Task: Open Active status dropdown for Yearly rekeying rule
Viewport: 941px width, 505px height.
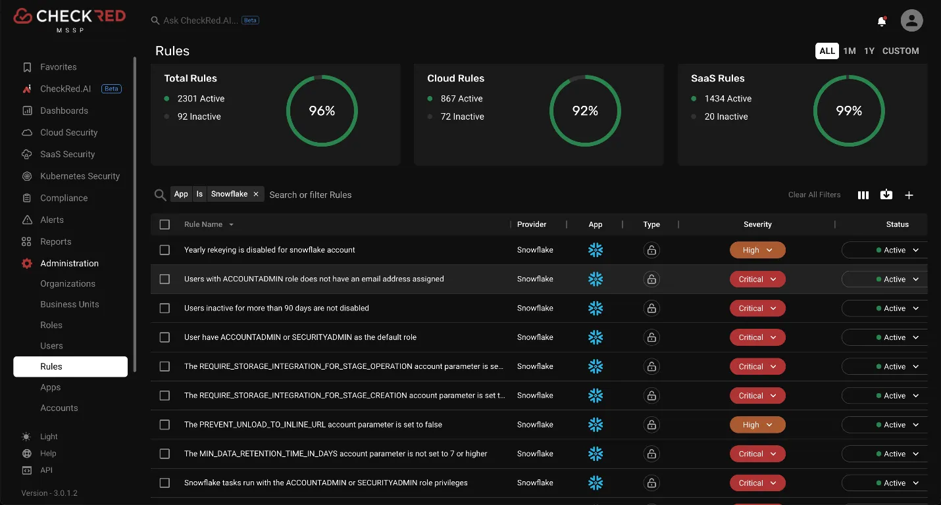Action: 885,250
